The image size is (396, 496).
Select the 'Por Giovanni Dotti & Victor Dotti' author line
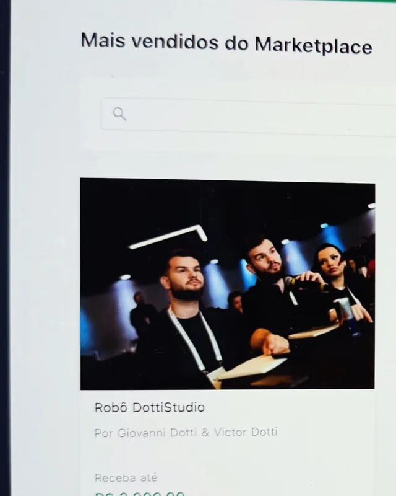point(186,432)
